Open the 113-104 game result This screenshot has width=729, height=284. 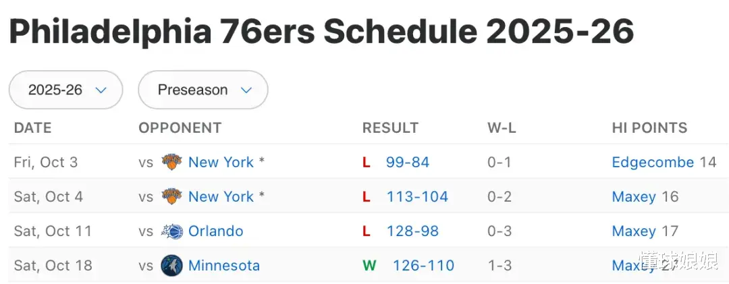417,196
